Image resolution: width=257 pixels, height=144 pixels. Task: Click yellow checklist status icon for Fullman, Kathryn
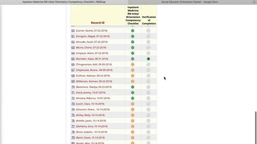pos(133,76)
